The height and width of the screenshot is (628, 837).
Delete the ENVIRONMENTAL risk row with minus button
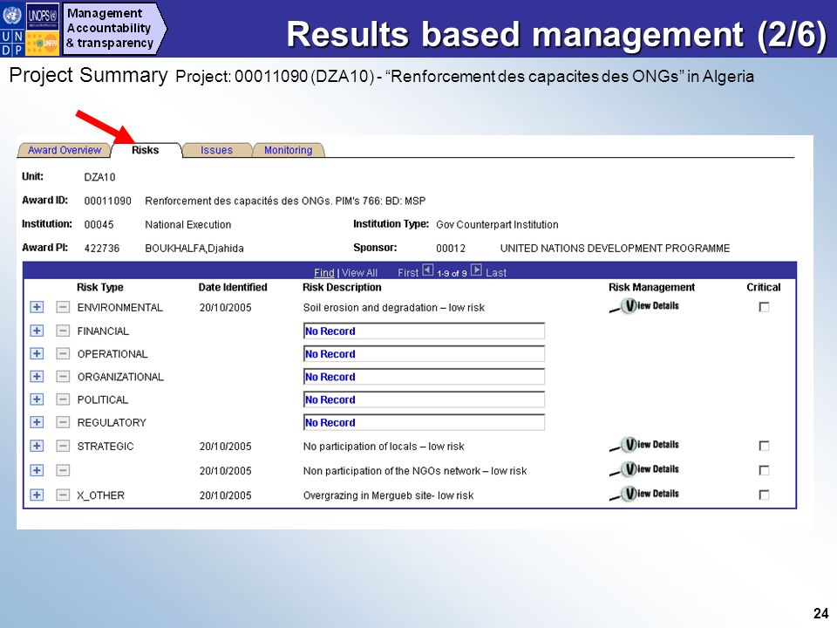(63, 307)
